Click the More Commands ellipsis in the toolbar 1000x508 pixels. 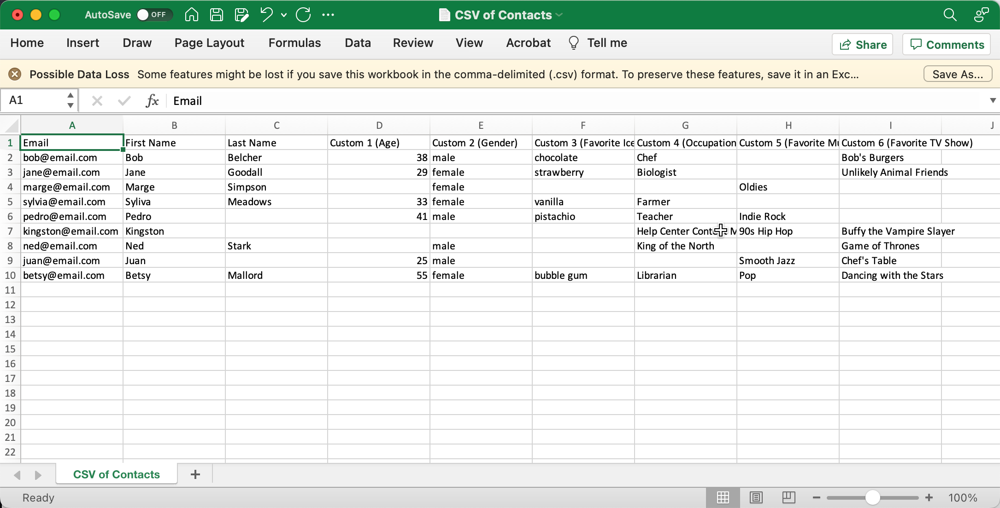[x=329, y=15]
